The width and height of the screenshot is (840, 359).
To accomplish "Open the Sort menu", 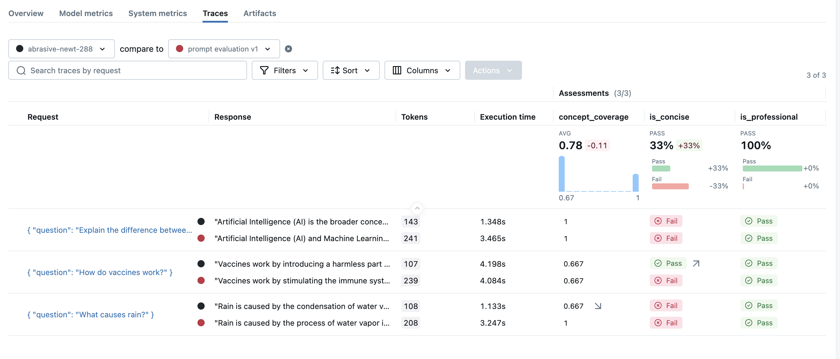I will tap(351, 70).
